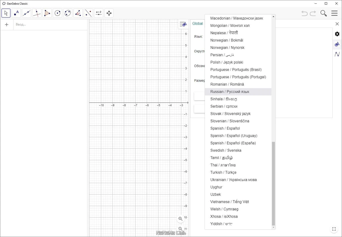The image size is (342, 237).
Task: Choose Polish / Język polski
Action: pyautogui.click(x=238, y=62)
